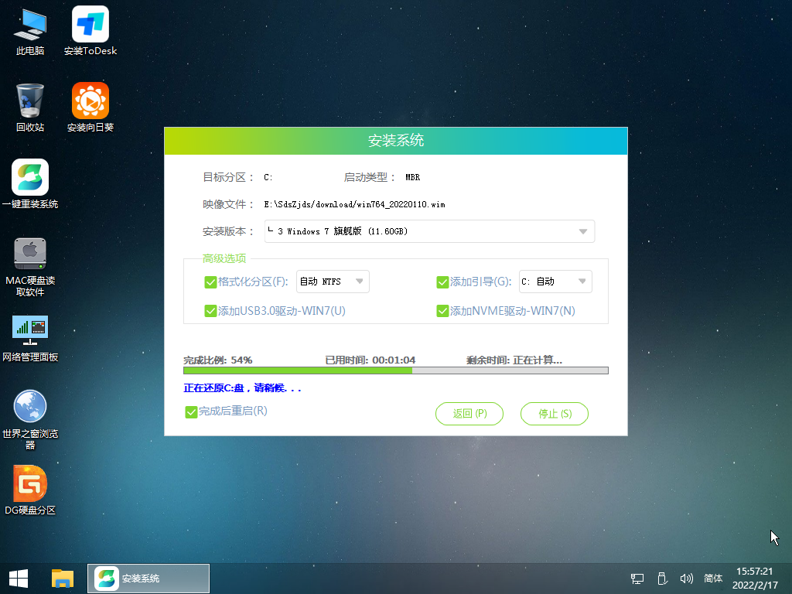Toggle off 完成后重启(R)
Viewport: 792px width, 594px height.
[x=191, y=412]
